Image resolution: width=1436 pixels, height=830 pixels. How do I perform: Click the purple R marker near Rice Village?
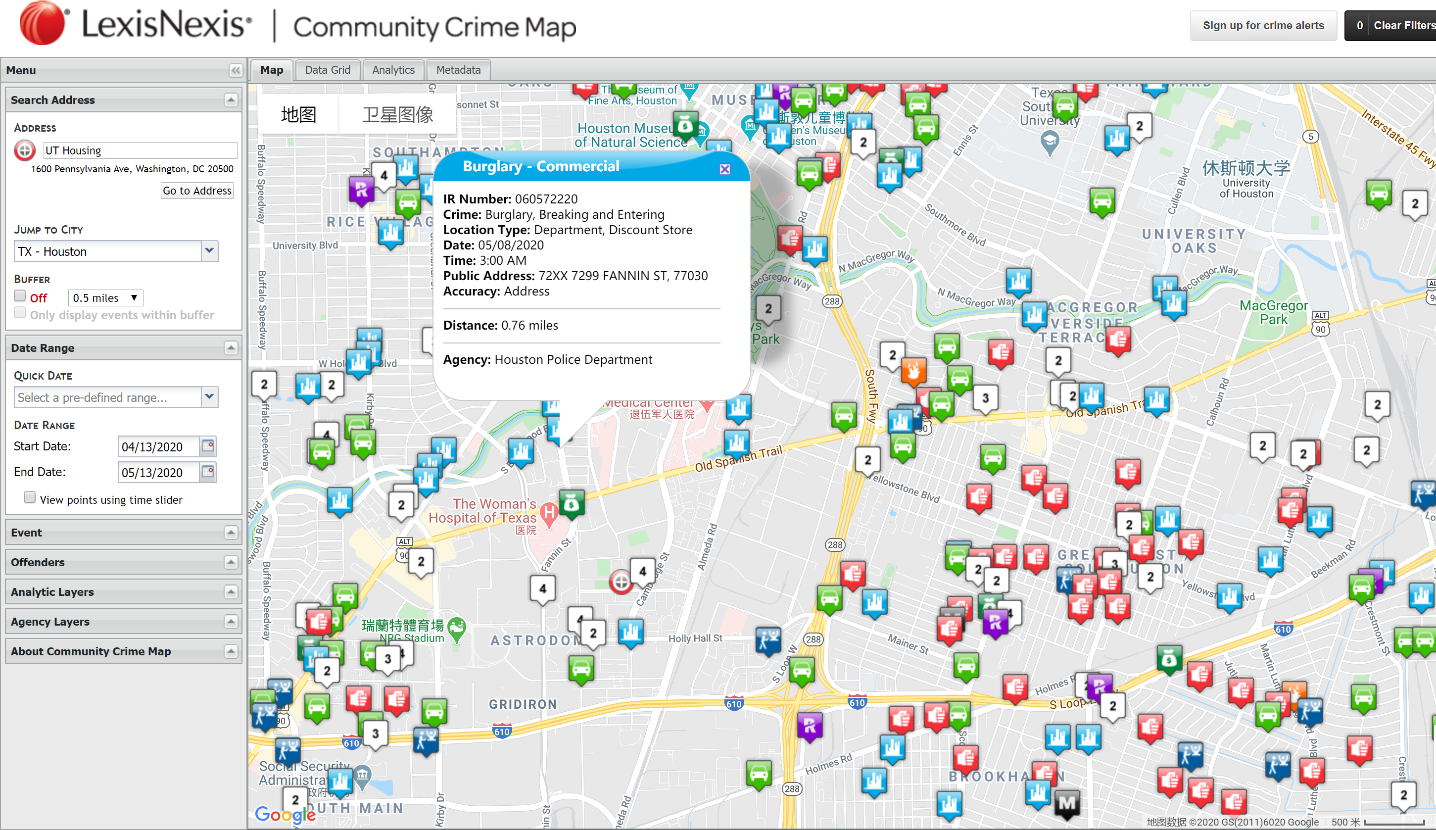[x=361, y=191]
